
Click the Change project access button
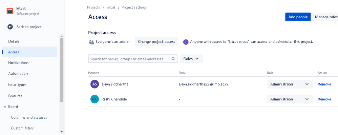pos(156,41)
